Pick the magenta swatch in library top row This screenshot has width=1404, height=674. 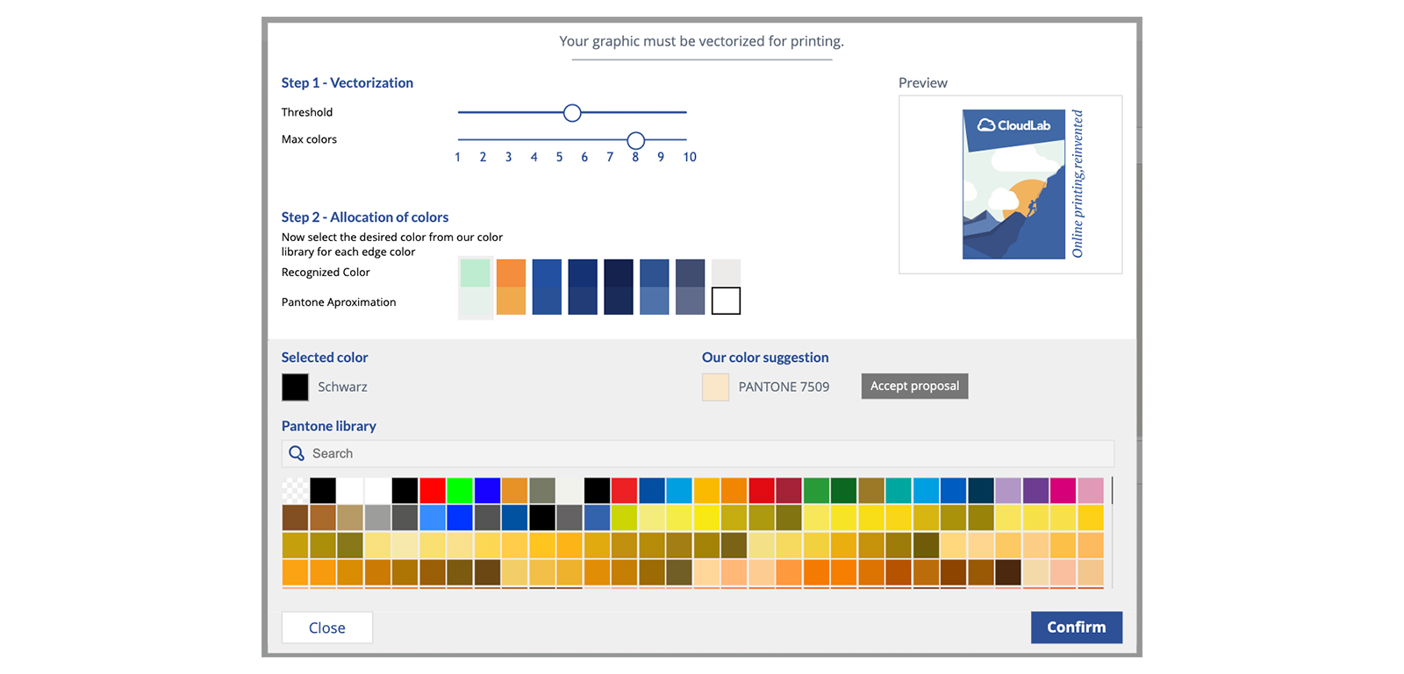1063,490
